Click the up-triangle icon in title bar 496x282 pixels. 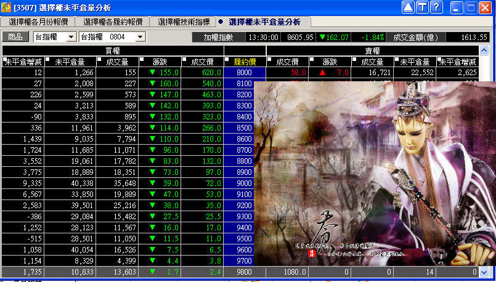409,7
